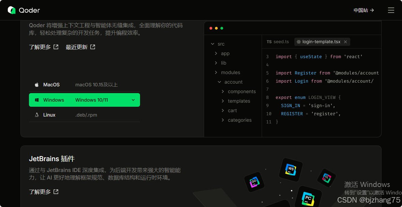Click the WebStorm WS icon
The width and height of the screenshot is (402, 207).
coord(291,170)
